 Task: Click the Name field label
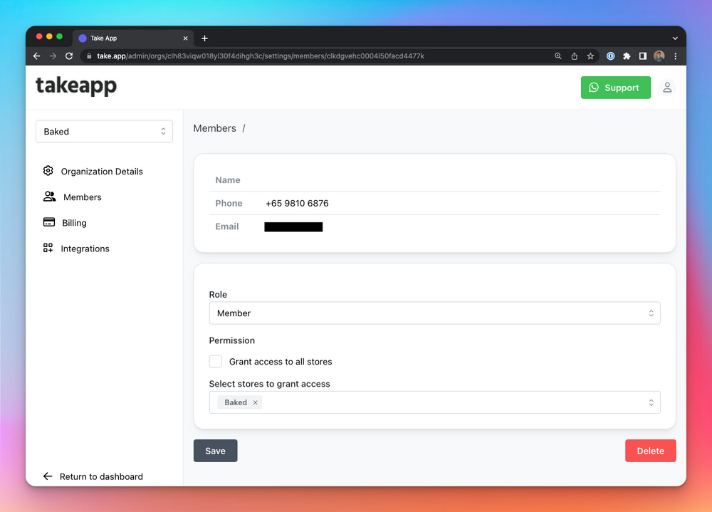(x=228, y=180)
